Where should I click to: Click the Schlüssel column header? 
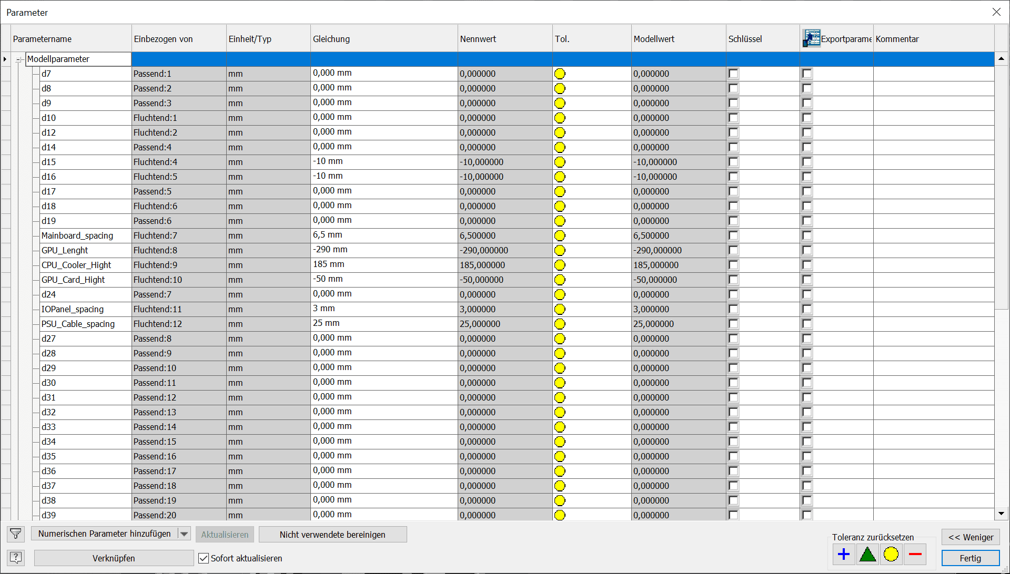763,39
